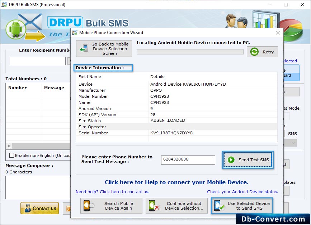Open the help link to connect your Mobile Device

point(176,182)
